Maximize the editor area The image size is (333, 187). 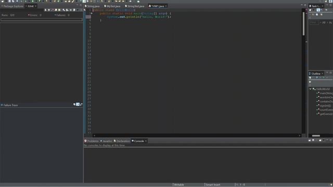click(305, 5)
